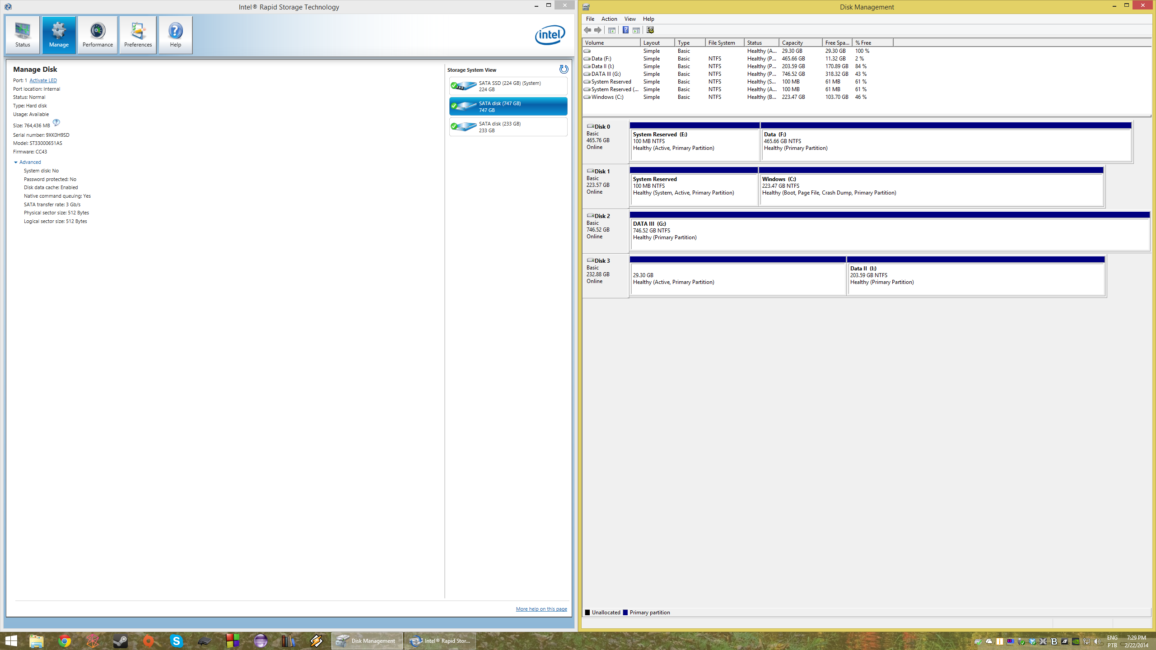Viewport: 1156px width, 650px height.
Task: Click the Status icon in Intel RST toolbar
Action: (x=23, y=34)
